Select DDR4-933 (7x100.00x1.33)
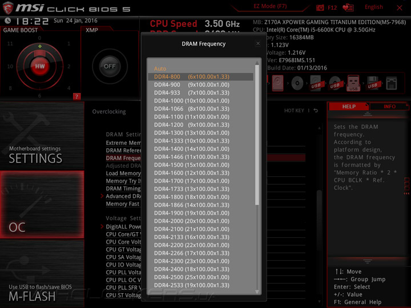Image resolution: width=411 pixels, height=308 pixels. [x=200, y=93]
